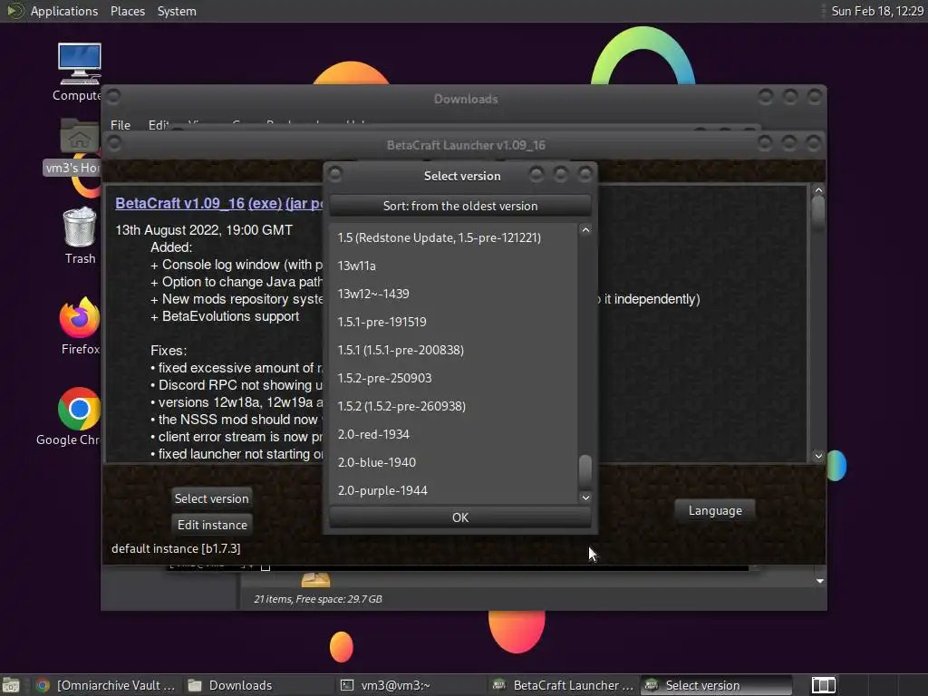Screen dimensions: 928x696
Task: Select version 2.0-blue-1940
Action: point(453,462)
